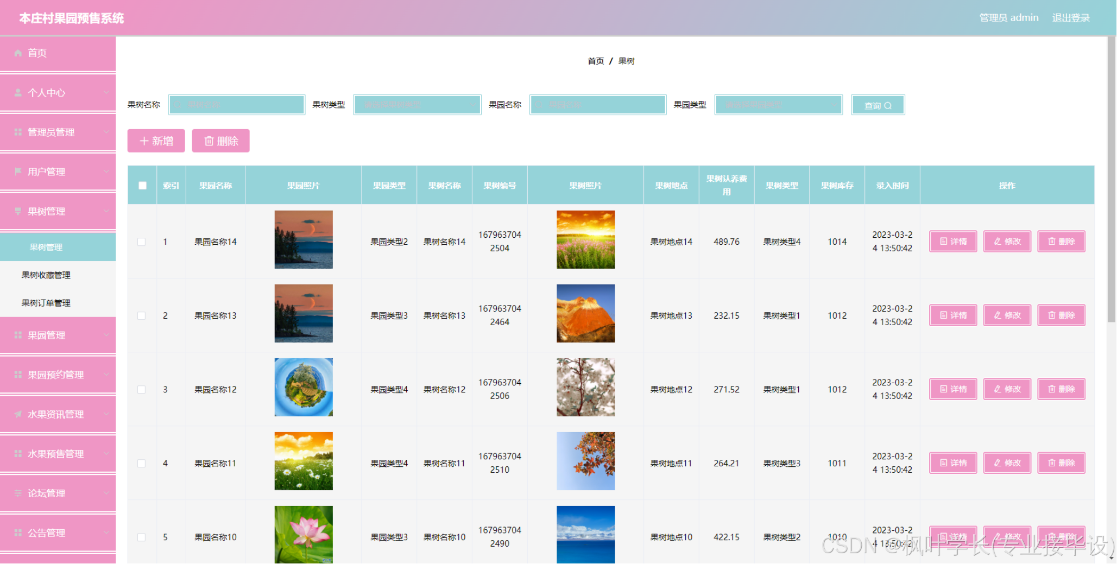Toggle the select-all checkbox in table header
Image resolution: width=1117 pixels, height=564 pixels.
(x=142, y=186)
